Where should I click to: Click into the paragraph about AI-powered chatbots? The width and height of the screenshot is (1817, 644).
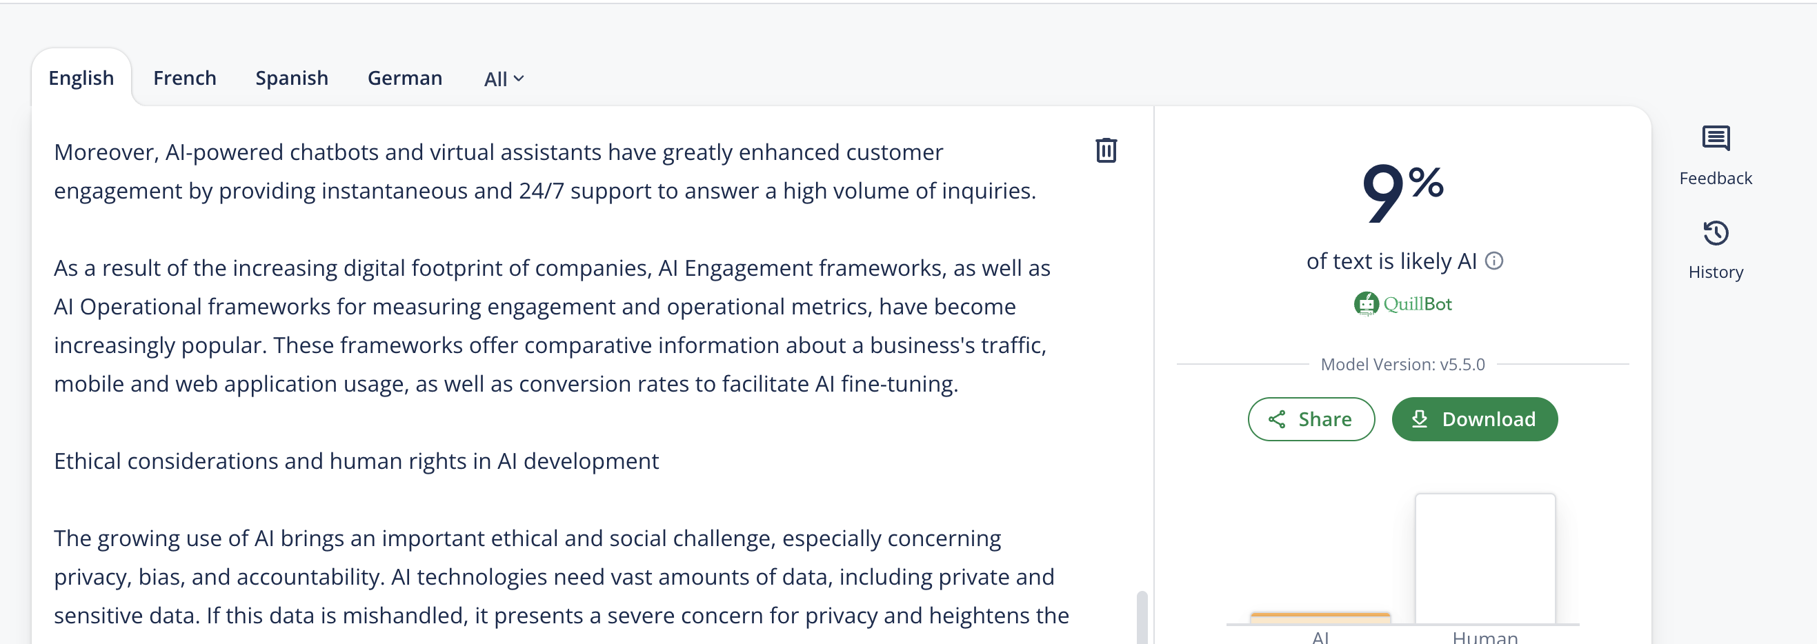[544, 172]
